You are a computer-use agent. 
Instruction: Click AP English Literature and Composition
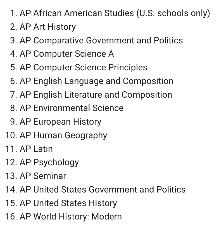coord(96,95)
